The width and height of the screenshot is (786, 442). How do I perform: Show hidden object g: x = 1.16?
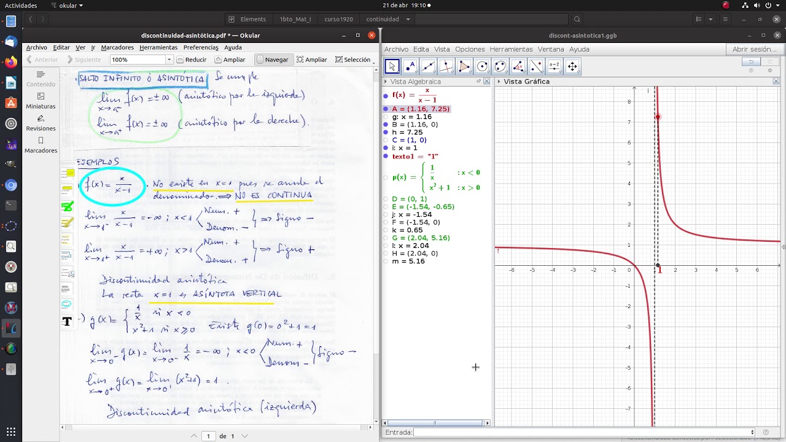click(386, 117)
